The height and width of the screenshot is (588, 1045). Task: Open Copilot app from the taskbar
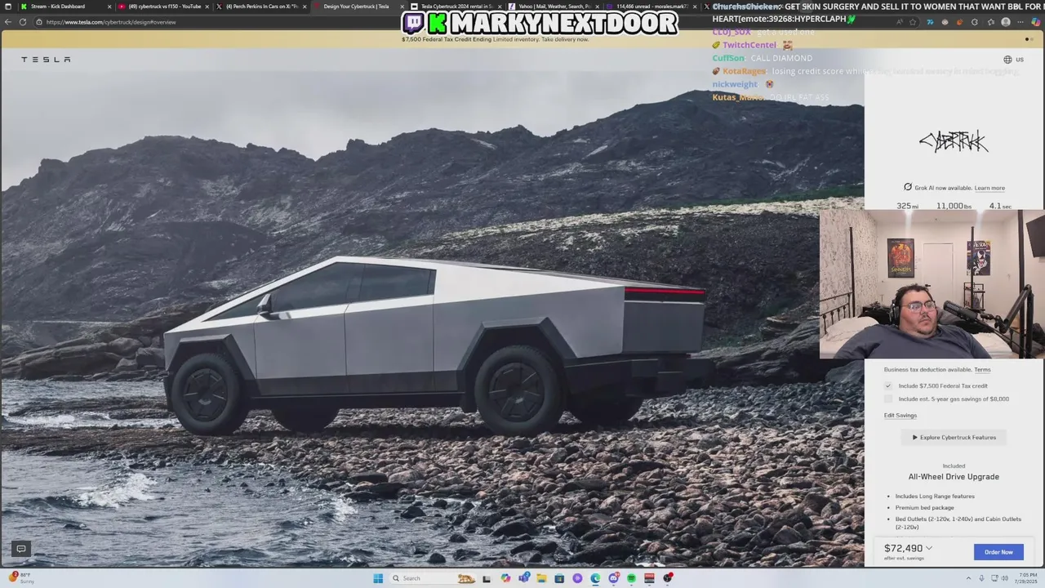click(x=505, y=578)
